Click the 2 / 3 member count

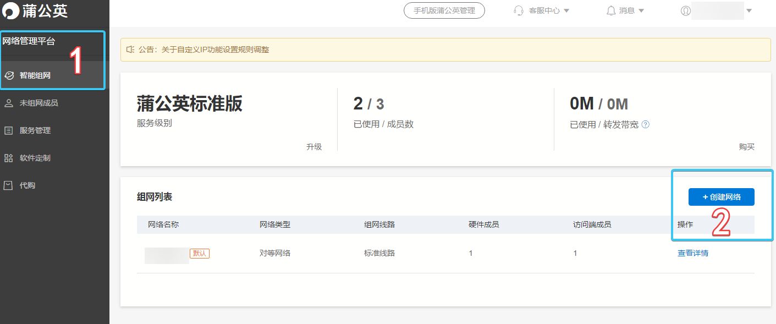[x=368, y=103]
